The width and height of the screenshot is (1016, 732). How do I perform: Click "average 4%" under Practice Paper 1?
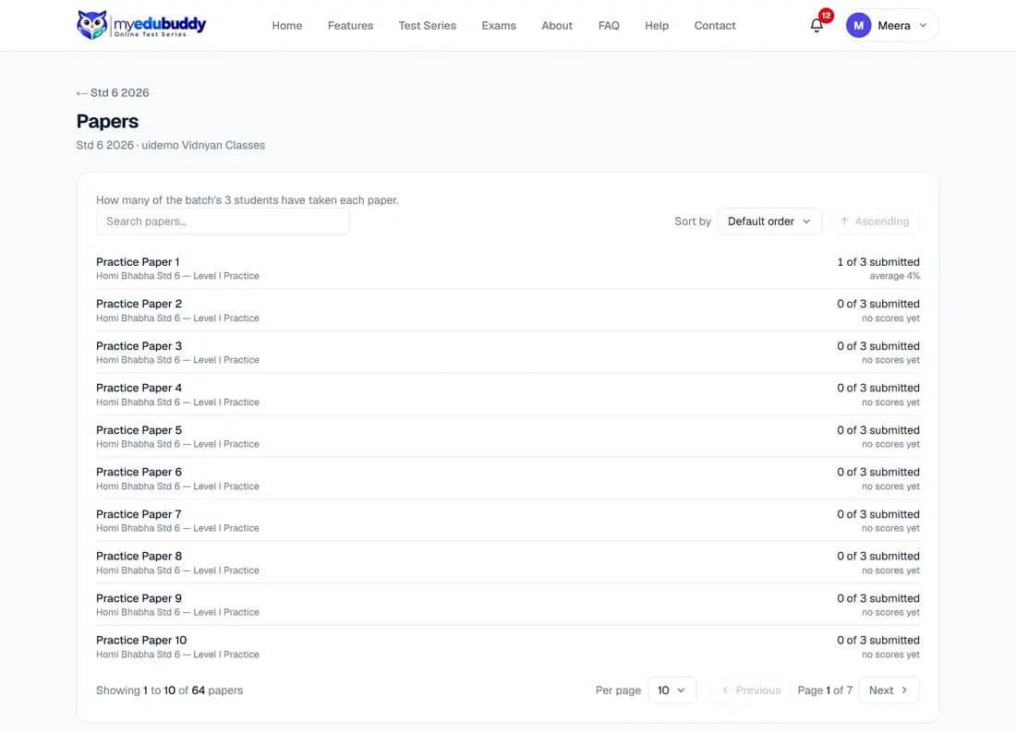tap(894, 276)
